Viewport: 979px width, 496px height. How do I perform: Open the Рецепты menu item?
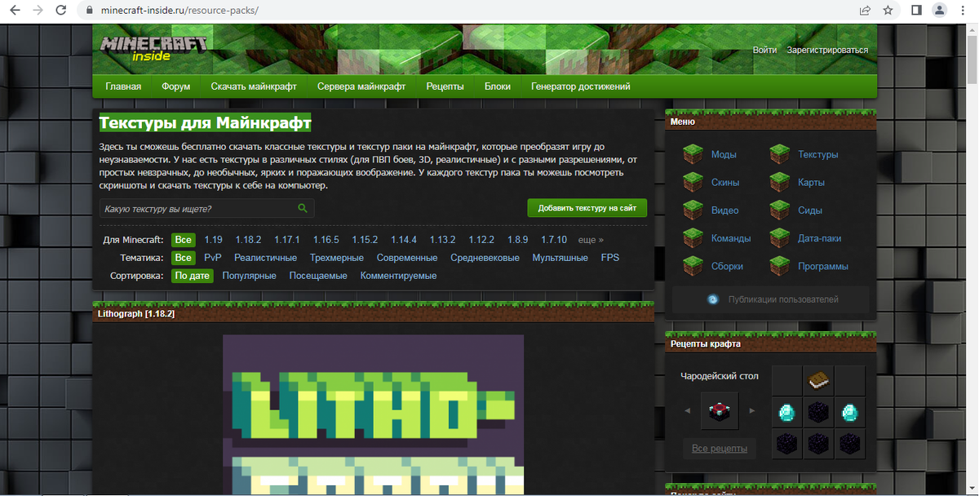point(445,86)
